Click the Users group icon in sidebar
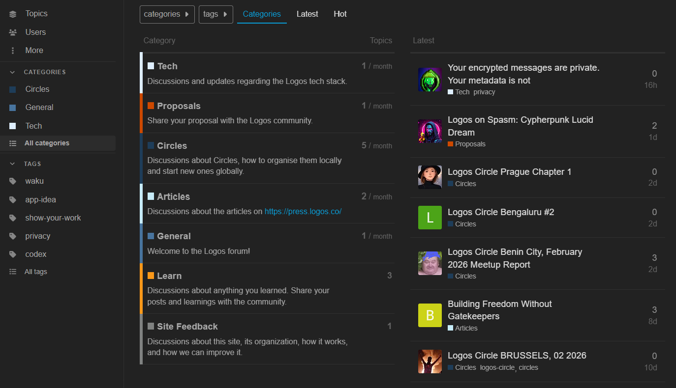676x388 pixels. (x=13, y=32)
